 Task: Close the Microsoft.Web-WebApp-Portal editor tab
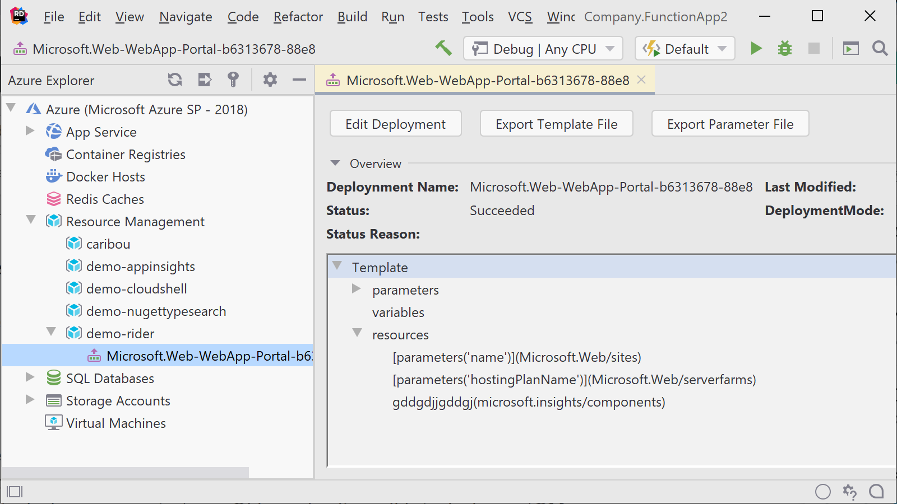(641, 80)
